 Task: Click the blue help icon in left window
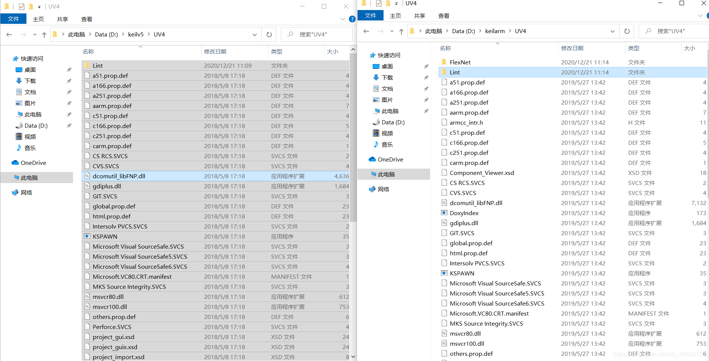point(352,19)
